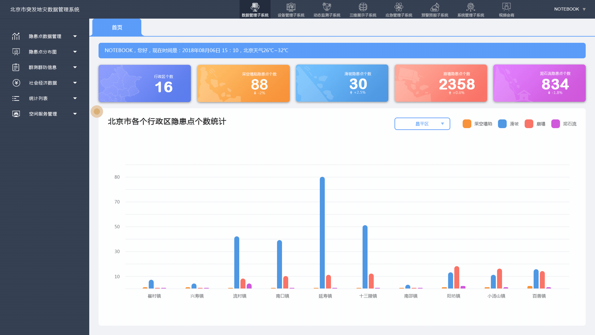
Task: Select the 设备管理子系统 icon
Action: 291,8
